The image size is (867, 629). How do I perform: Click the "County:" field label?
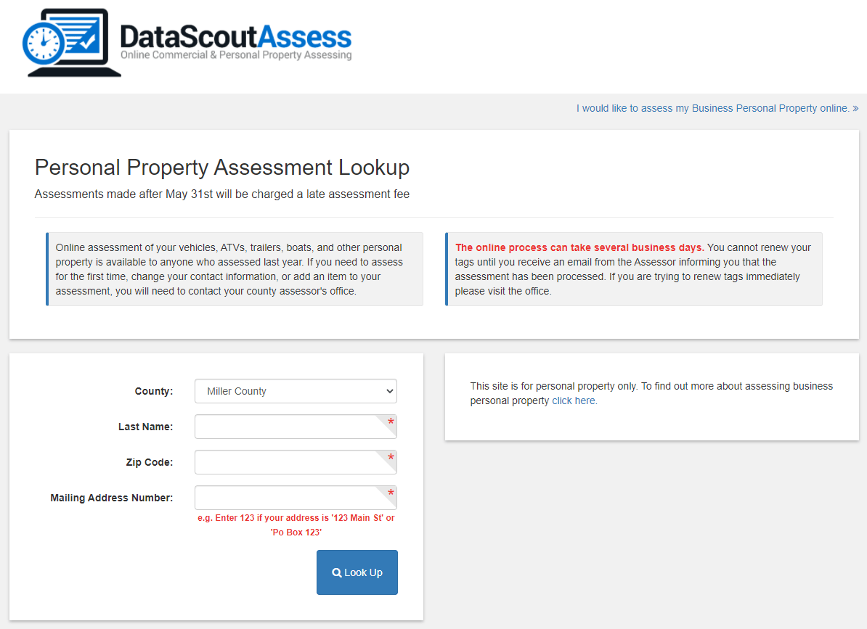click(x=154, y=391)
